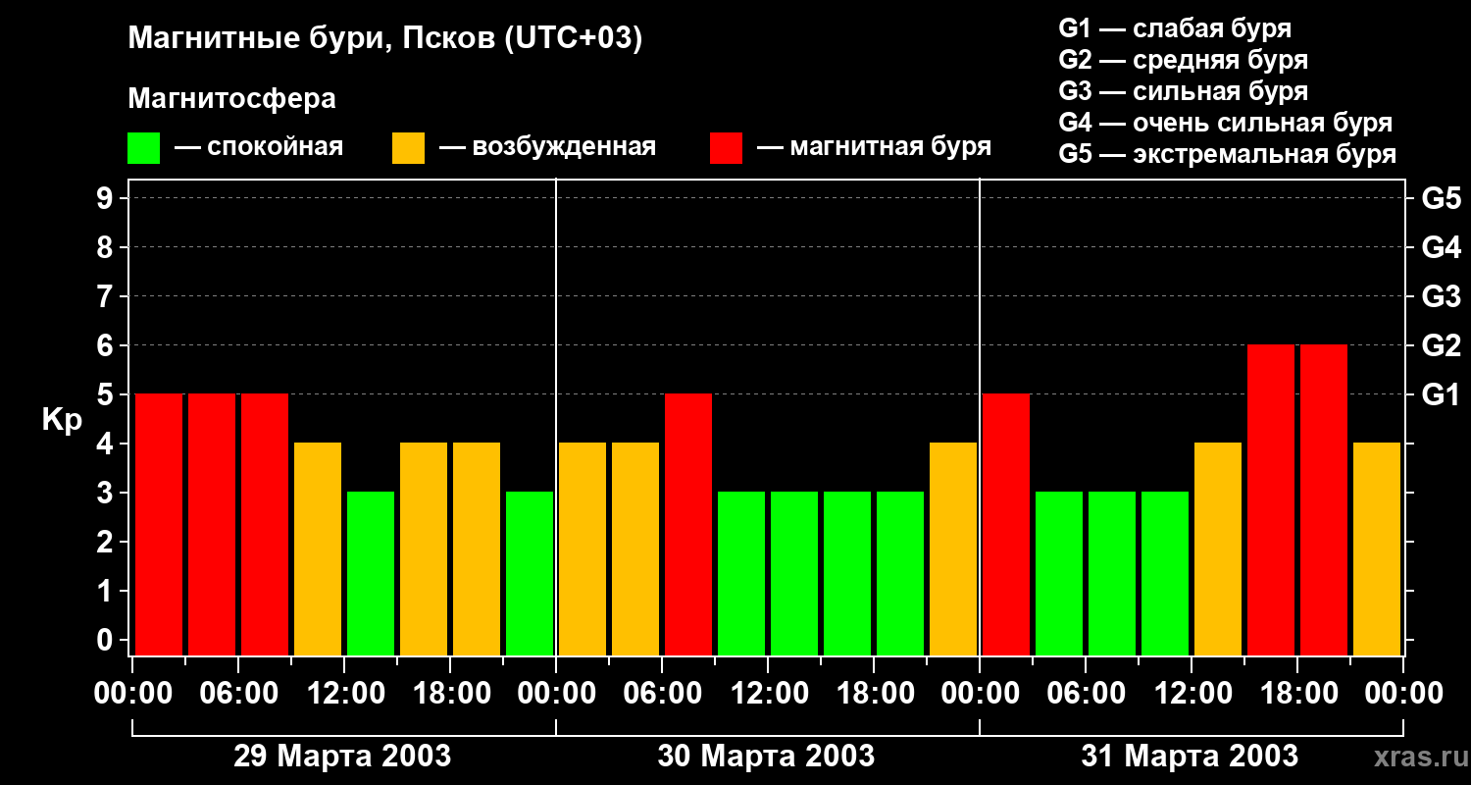1471x785 pixels.
Task: Click the "G3 — сильная буря" legend line
Action: coord(1183,91)
